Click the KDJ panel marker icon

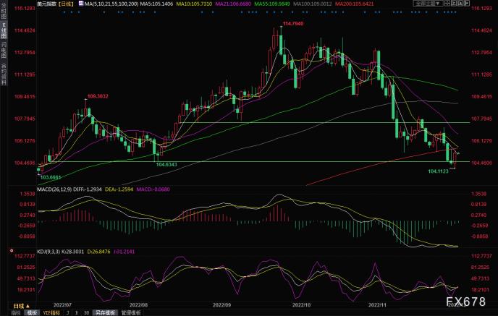pyautogui.click(x=12, y=251)
